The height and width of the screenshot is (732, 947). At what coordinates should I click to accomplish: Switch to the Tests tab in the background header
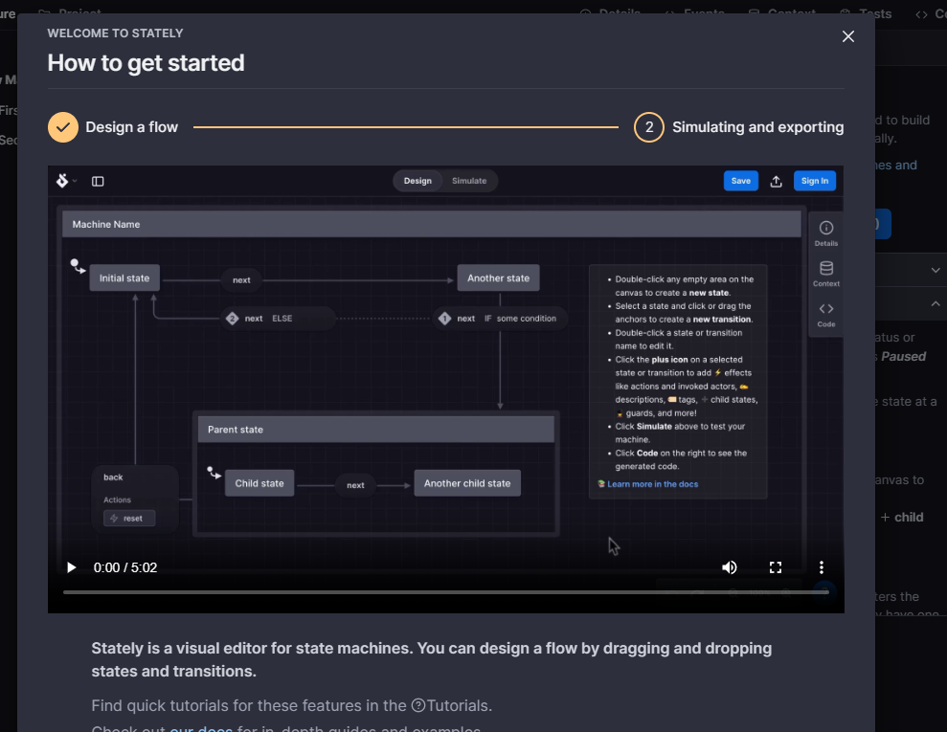tap(865, 13)
